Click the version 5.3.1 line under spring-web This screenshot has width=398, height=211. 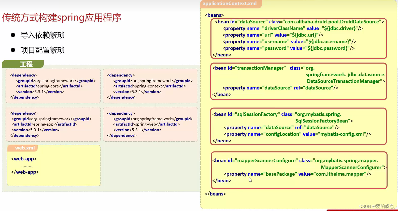(137, 130)
